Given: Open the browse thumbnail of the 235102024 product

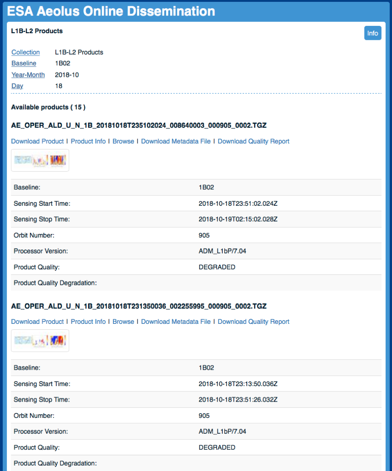Looking at the screenshot, I should [x=40, y=160].
